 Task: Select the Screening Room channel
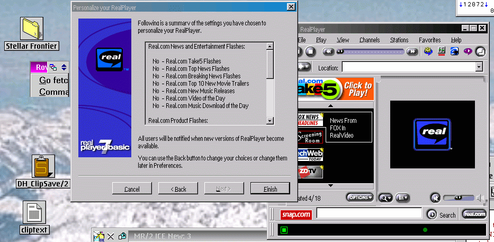311,137
